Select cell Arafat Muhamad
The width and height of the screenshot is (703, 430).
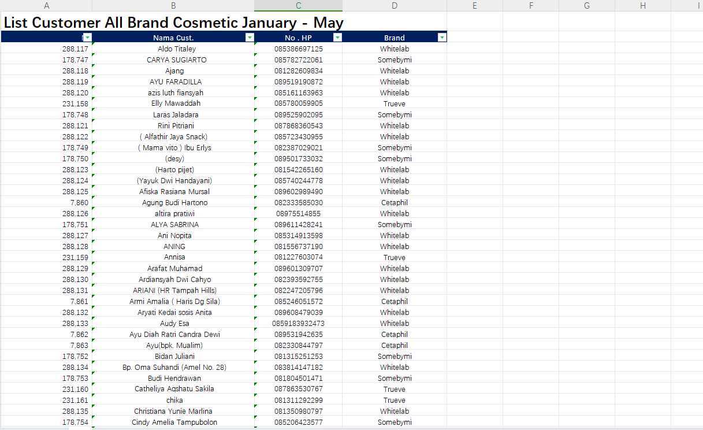coord(173,269)
